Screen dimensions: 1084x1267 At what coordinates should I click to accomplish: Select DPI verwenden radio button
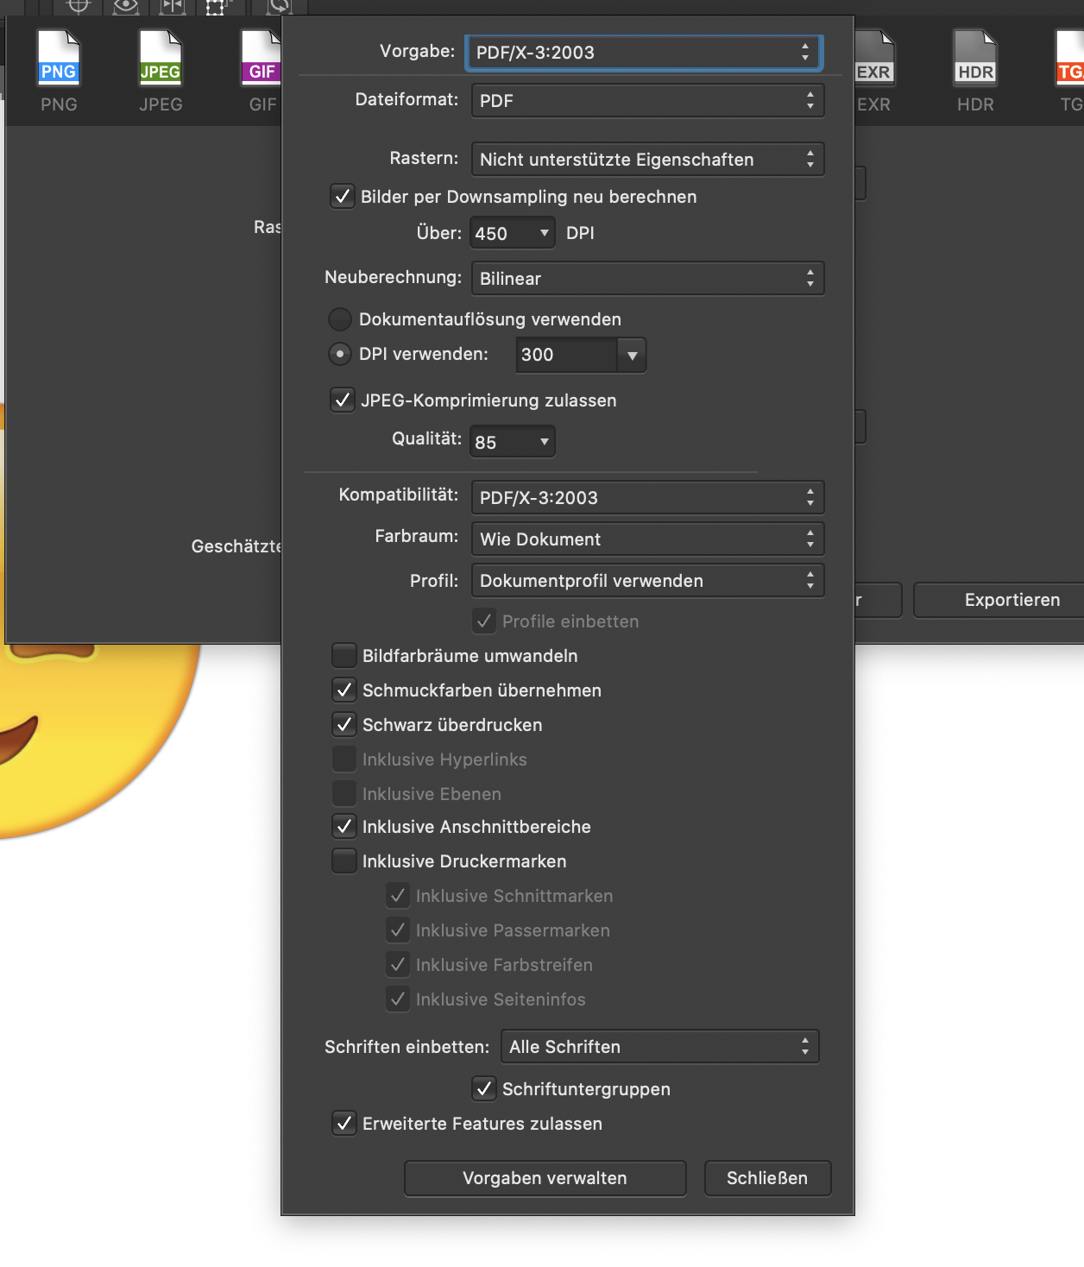pyautogui.click(x=340, y=354)
